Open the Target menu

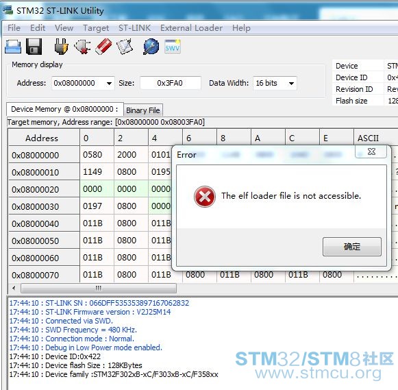click(96, 27)
